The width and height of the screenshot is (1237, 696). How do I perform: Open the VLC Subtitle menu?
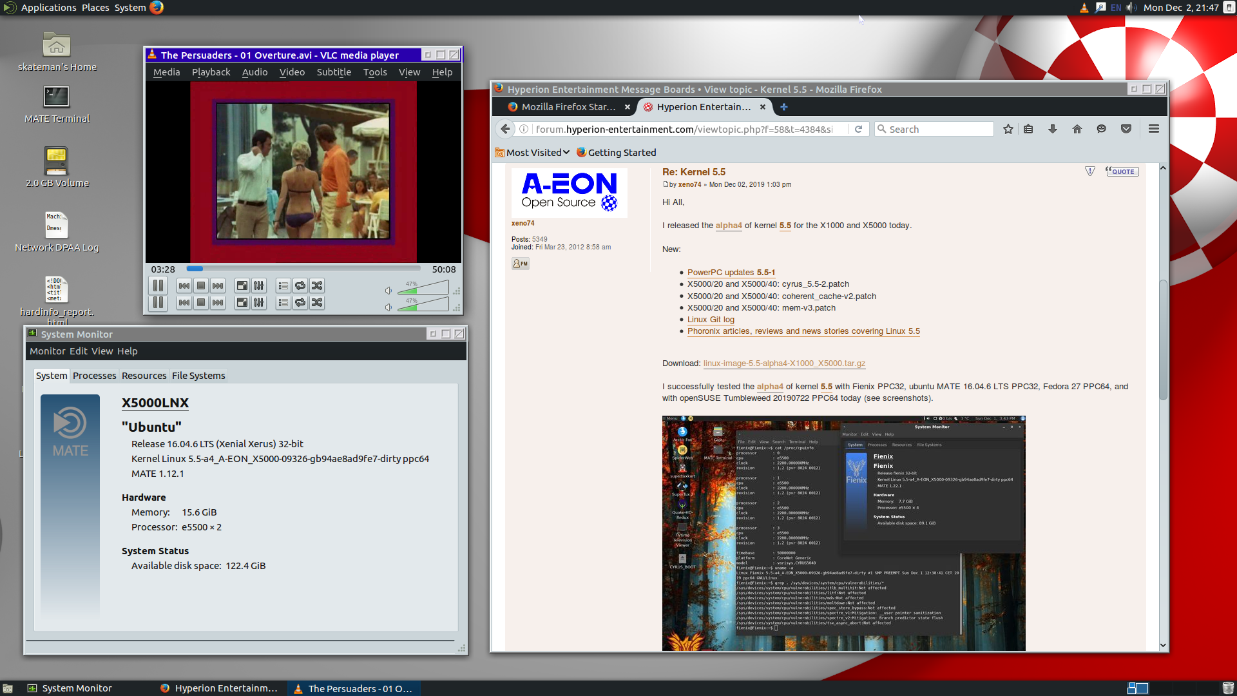point(334,72)
